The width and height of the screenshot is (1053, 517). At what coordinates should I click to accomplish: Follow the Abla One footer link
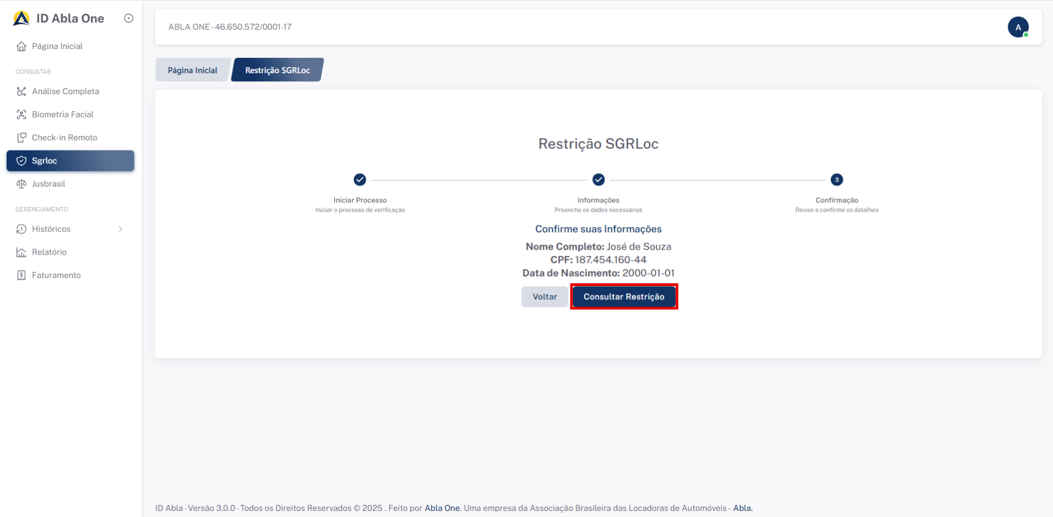pyautogui.click(x=442, y=508)
